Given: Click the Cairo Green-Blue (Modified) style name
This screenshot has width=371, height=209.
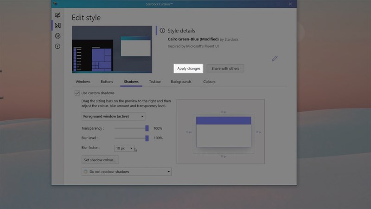Looking at the screenshot, I should (x=193, y=39).
